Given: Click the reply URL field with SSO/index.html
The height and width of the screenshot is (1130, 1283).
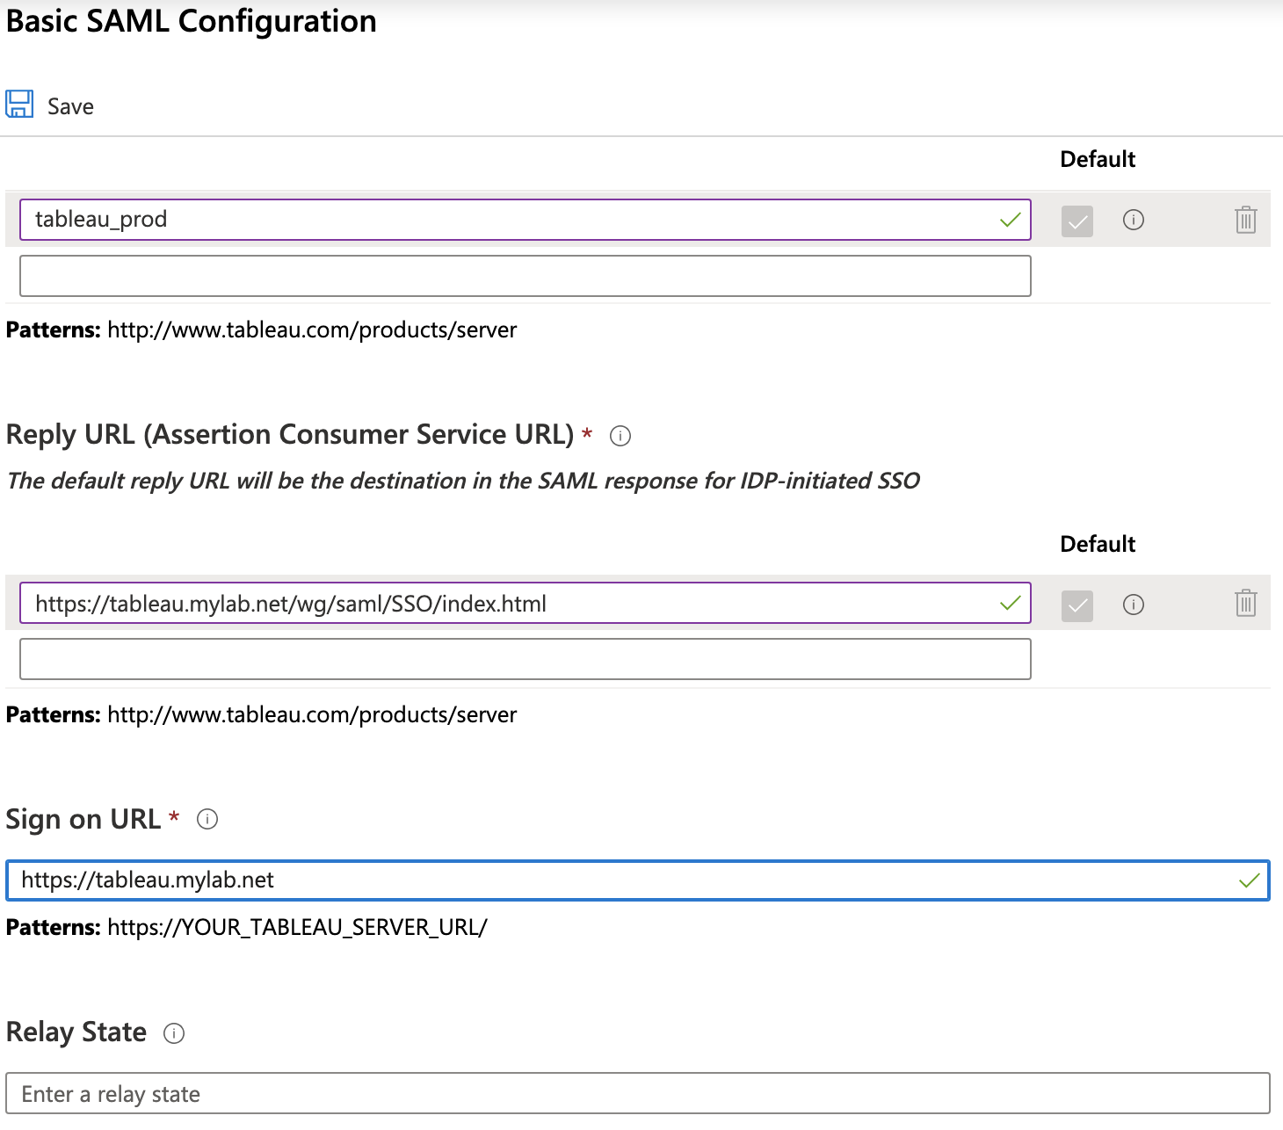Looking at the screenshot, I should (x=525, y=603).
